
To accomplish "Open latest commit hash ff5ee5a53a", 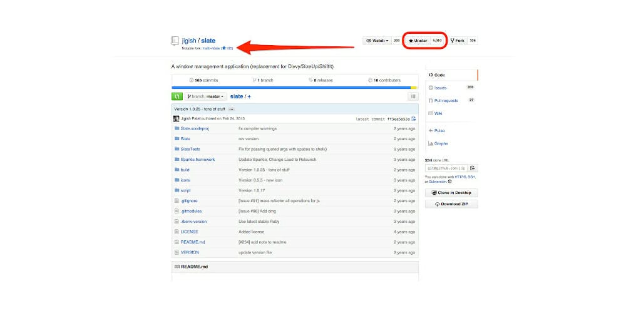I will [x=398, y=119].
